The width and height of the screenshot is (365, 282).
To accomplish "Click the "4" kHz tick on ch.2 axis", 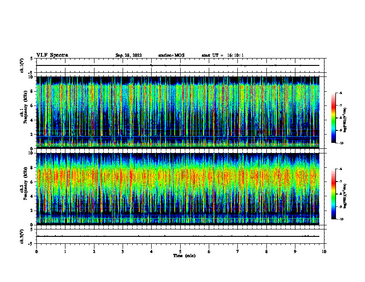I will [x=32, y=196].
